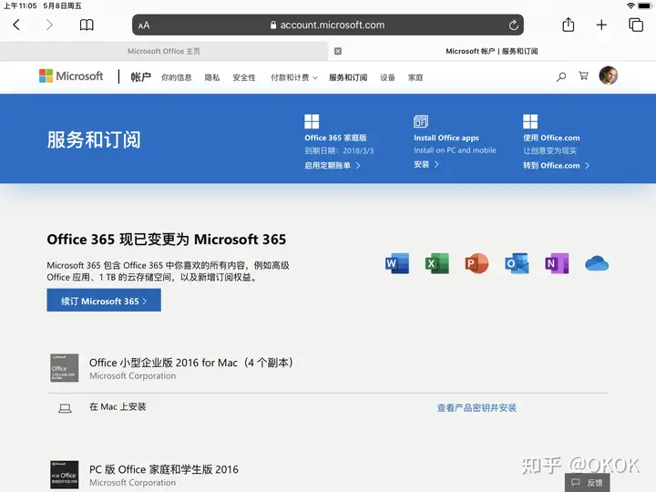Add a new tab with plus icon
This screenshot has height=492, width=656.
(x=601, y=26)
